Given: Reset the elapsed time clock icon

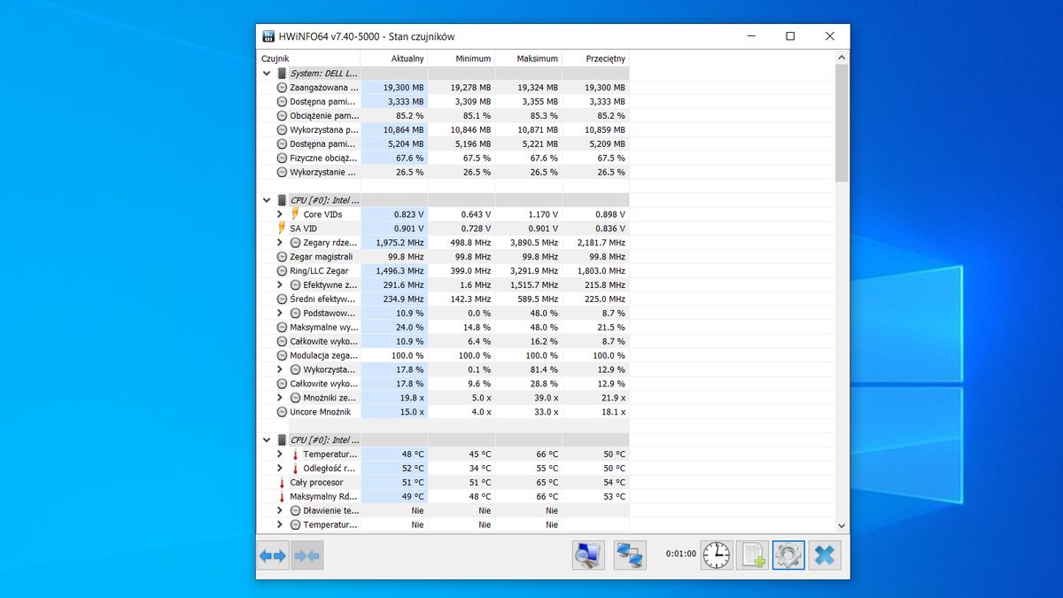Looking at the screenshot, I should tap(717, 555).
